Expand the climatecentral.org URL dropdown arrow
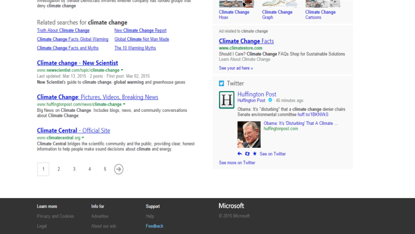The image size is (415, 234). (x=83, y=138)
